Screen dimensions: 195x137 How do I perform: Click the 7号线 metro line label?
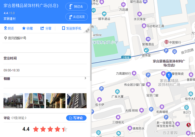pyautogui.click(x=125, y=57)
